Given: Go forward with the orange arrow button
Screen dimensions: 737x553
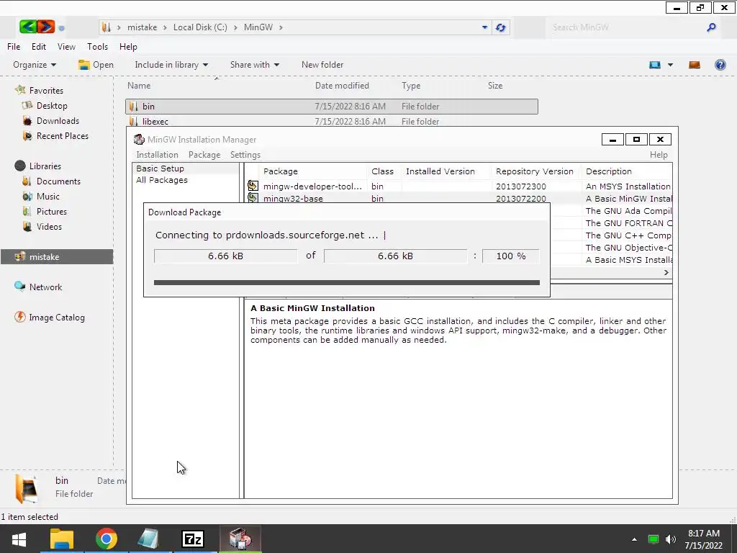Looking at the screenshot, I should pyautogui.click(x=45, y=27).
